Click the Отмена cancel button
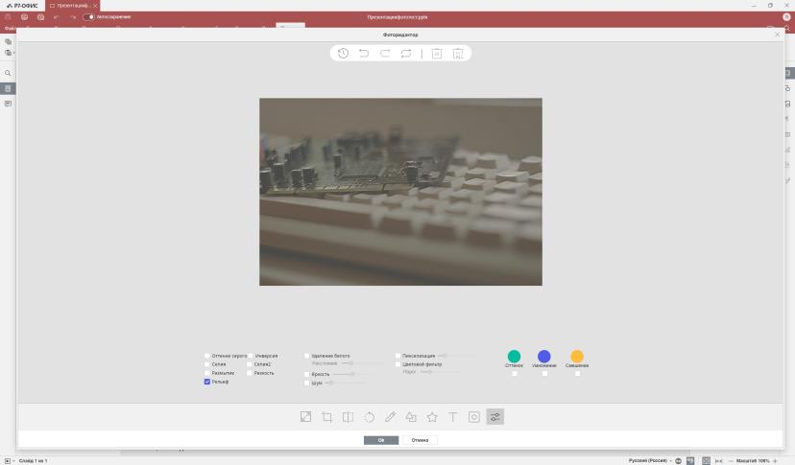The image size is (795, 465). point(420,440)
